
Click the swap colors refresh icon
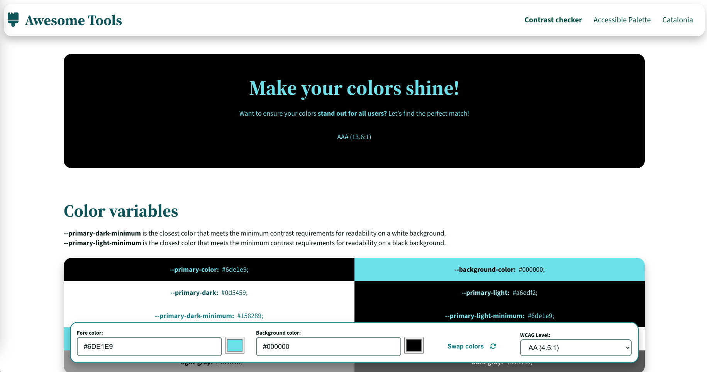coord(493,346)
